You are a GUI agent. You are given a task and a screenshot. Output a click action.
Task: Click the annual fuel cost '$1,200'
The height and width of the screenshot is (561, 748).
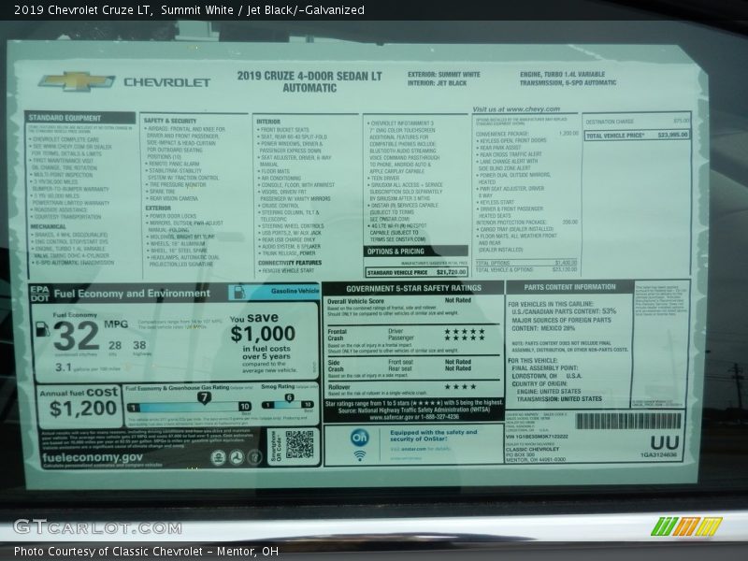coord(83,409)
